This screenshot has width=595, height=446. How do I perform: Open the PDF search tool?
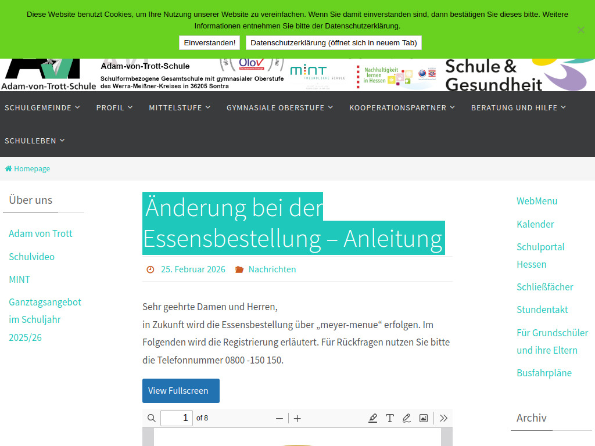tap(151, 418)
